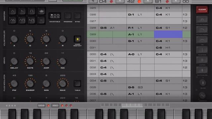212x119 pixels.
Task: Select the F-1 L1 cell in row 028
Action: click(x=140, y=28)
